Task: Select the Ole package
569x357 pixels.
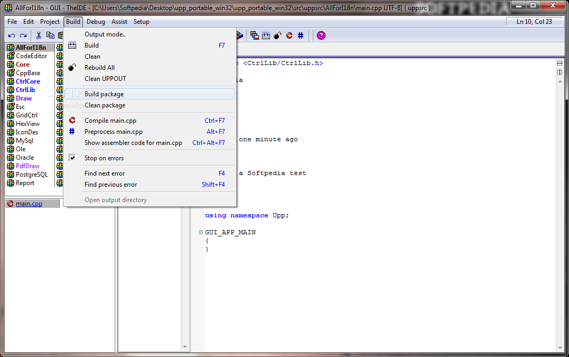Action: coord(30,149)
